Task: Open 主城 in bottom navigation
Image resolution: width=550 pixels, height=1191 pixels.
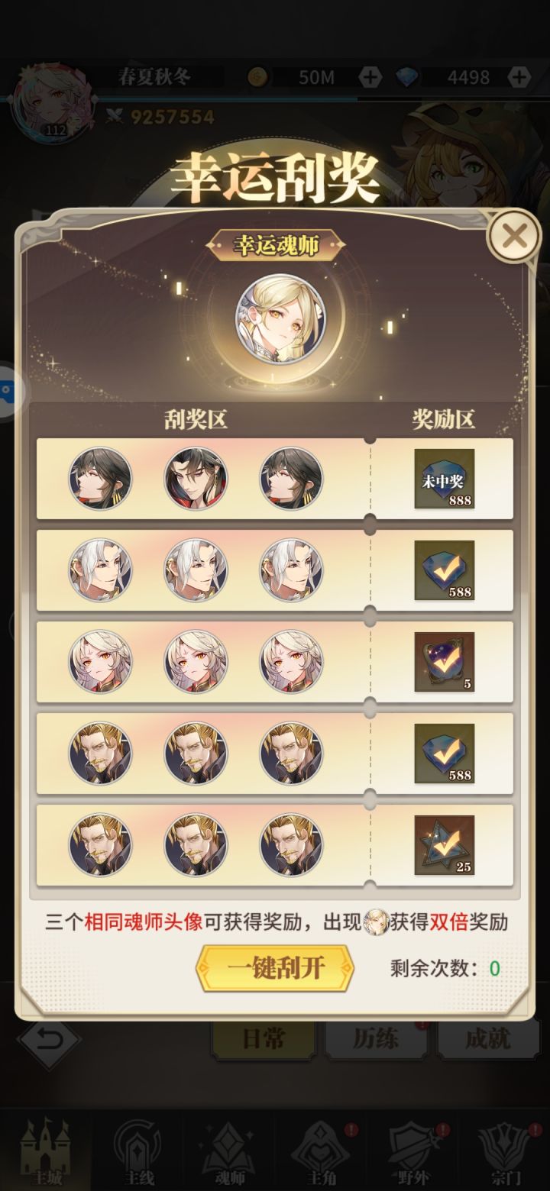Action: click(46, 1150)
